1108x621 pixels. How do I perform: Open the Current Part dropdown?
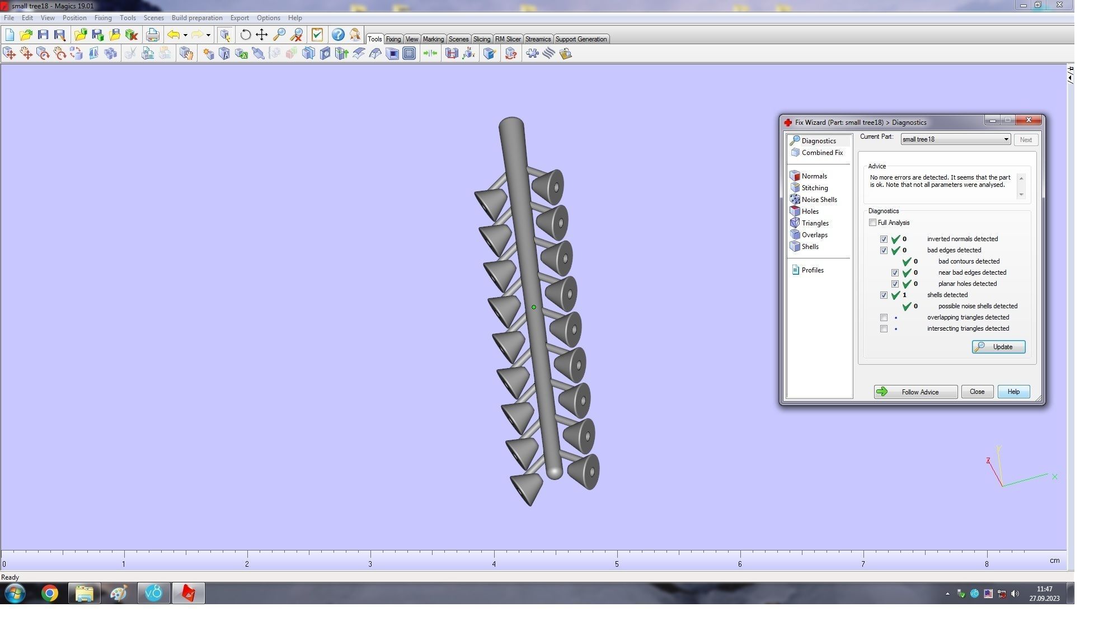tap(1006, 139)
